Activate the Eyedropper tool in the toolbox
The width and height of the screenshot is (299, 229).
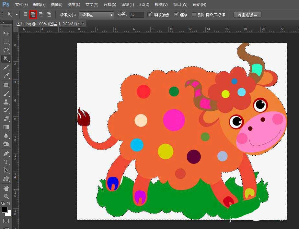tap(6, 76)
